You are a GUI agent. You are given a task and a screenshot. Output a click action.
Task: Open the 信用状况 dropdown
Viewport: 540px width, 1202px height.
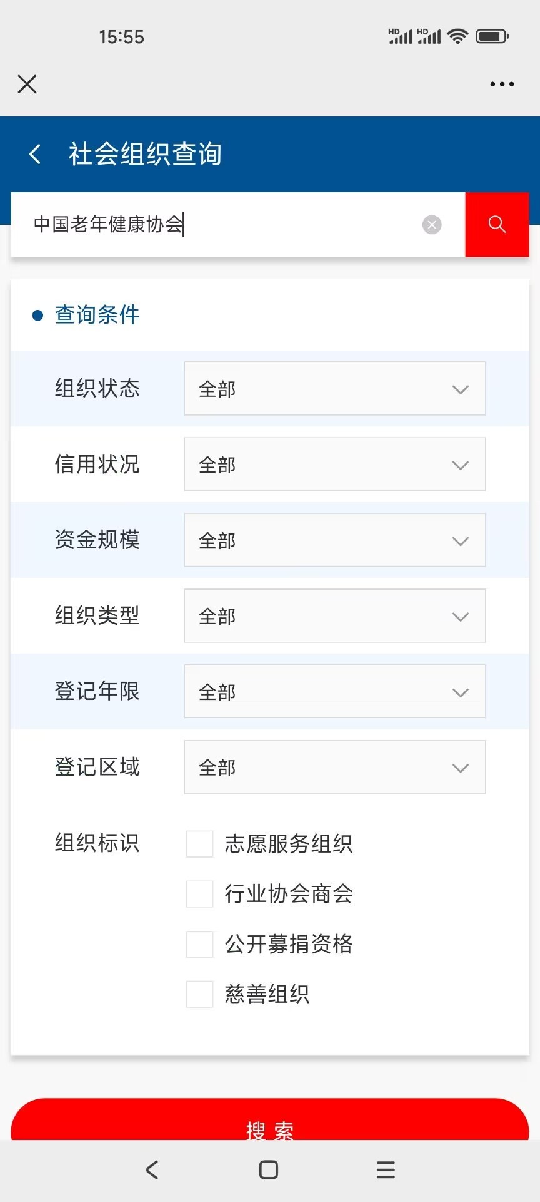[334, 465]
